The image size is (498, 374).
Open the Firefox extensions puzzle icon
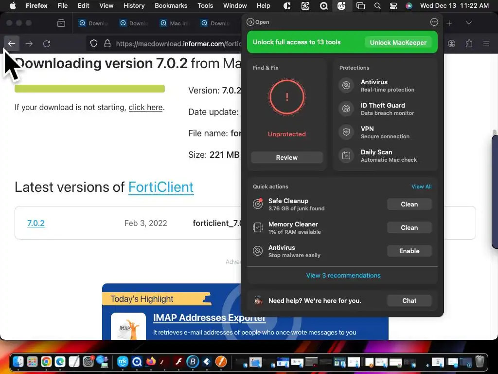(469, 43)
